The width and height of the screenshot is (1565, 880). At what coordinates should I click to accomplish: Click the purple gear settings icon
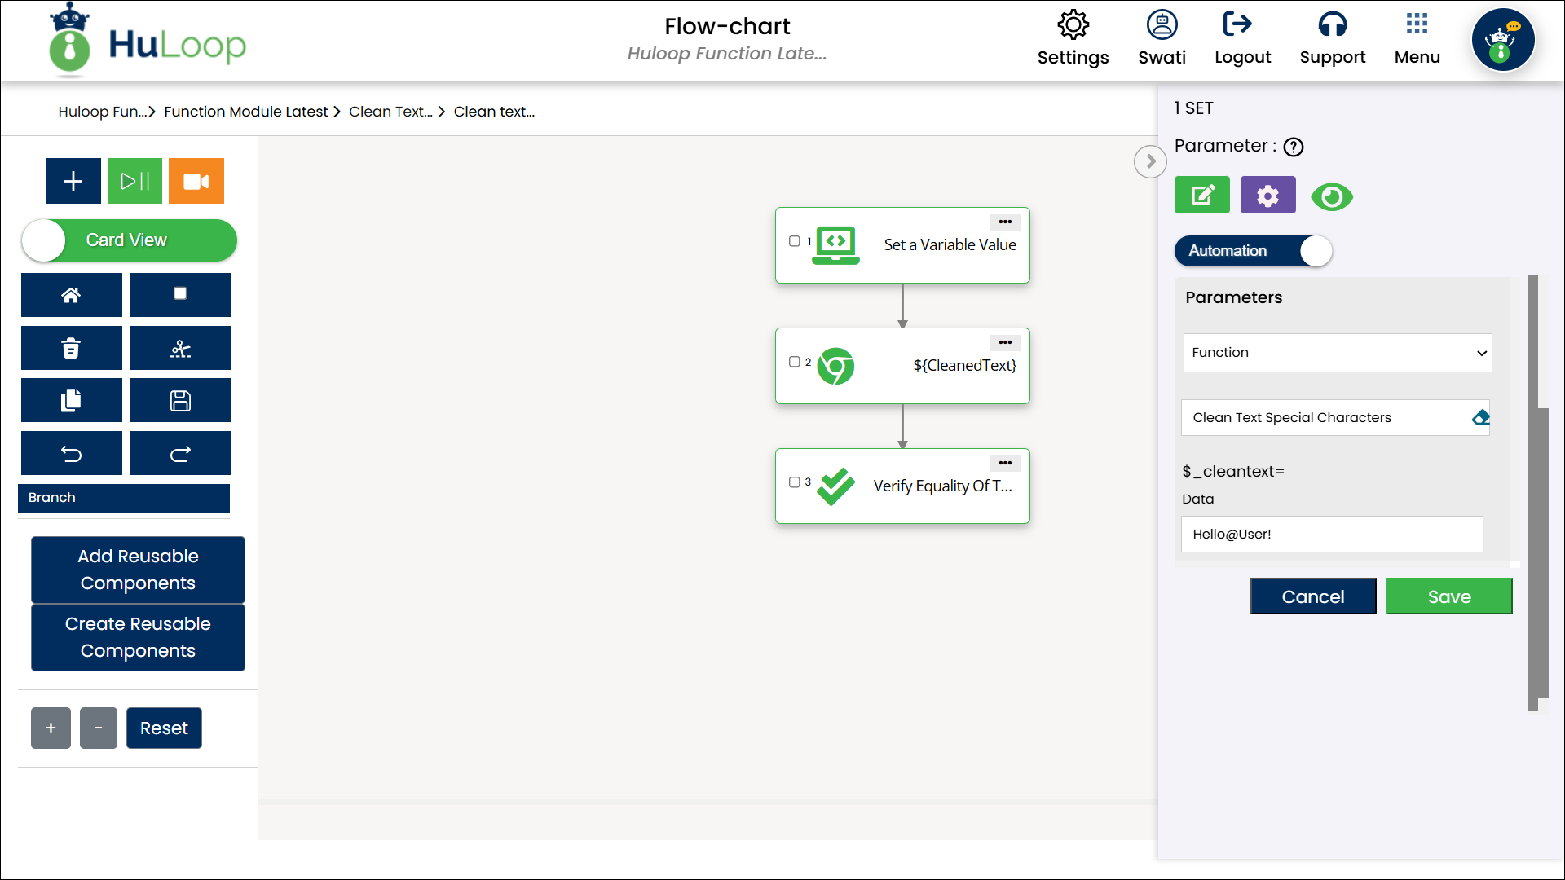point(1267,196)
